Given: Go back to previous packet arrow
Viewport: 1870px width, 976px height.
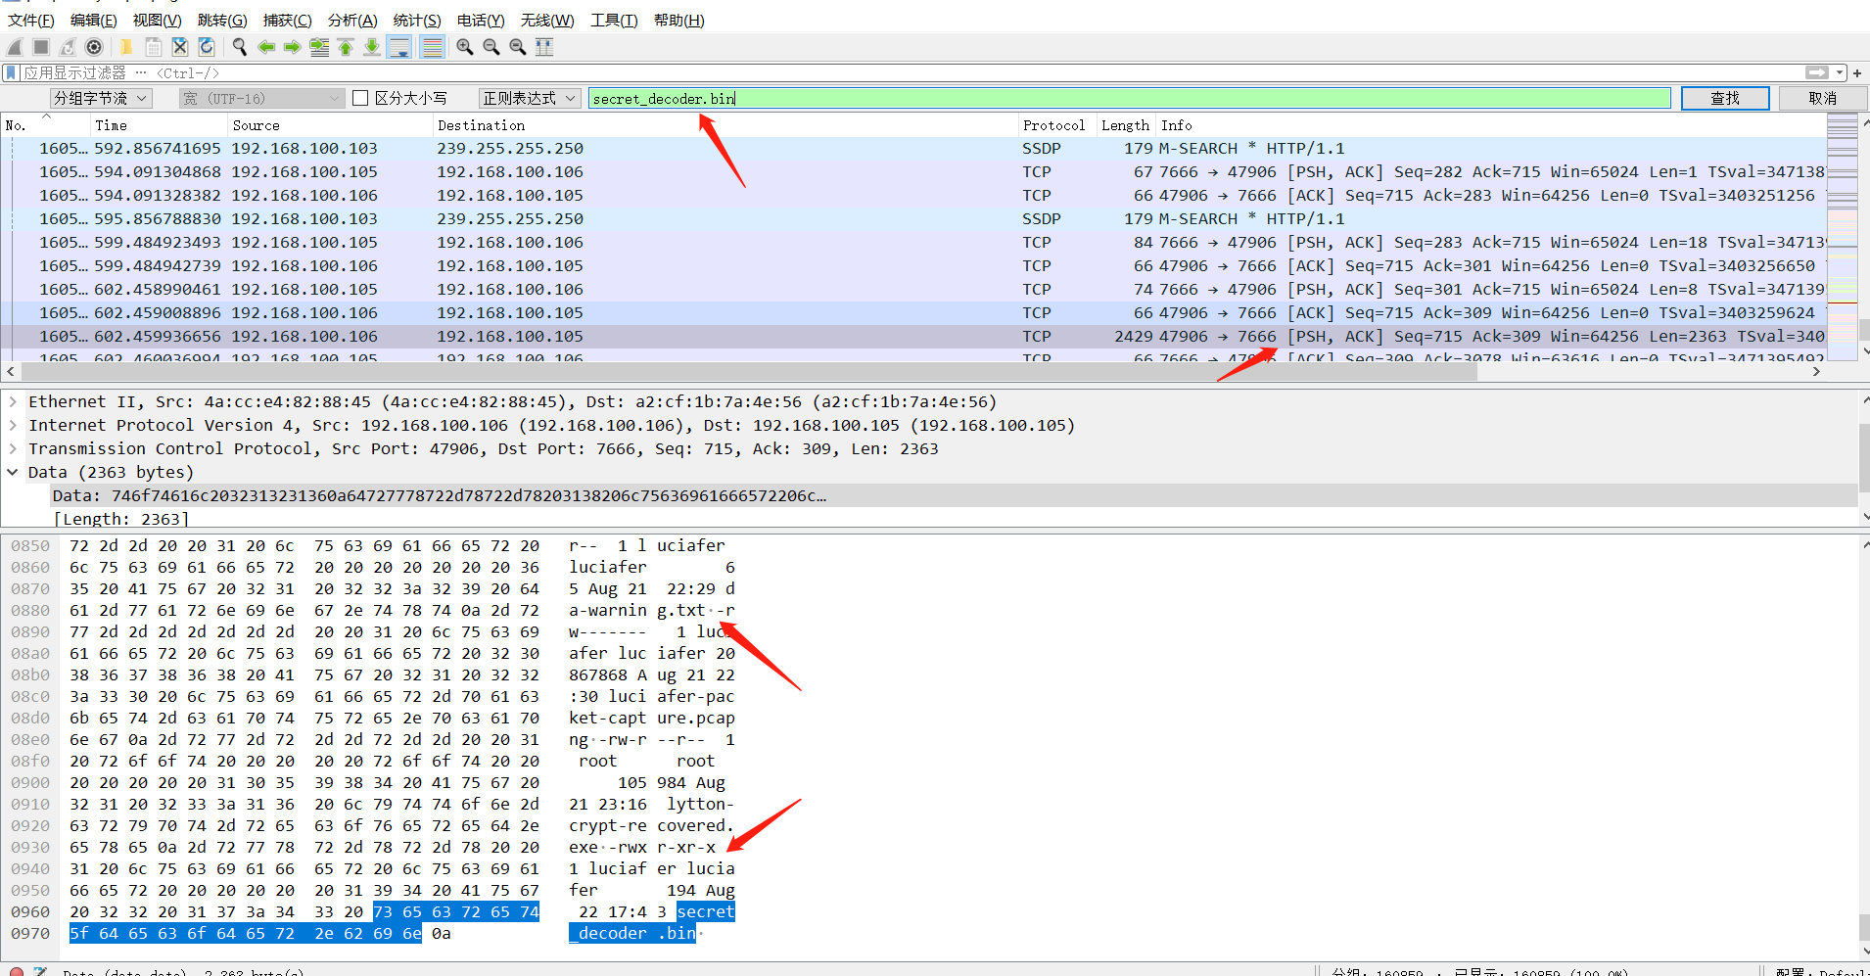Looking at the screenshot, I should 265,47.
